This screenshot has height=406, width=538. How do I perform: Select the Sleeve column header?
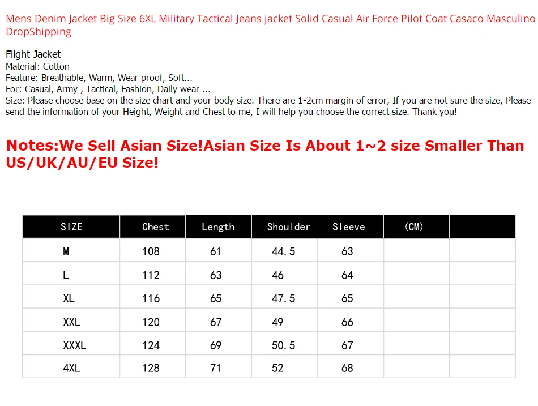point(349,227)
